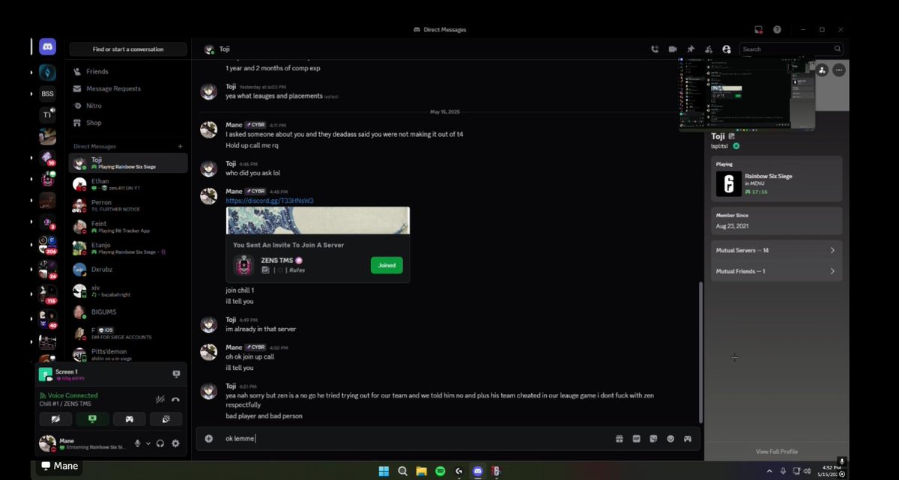
Task: Select the Toji direct message
Action: click(x=128, y=163)
